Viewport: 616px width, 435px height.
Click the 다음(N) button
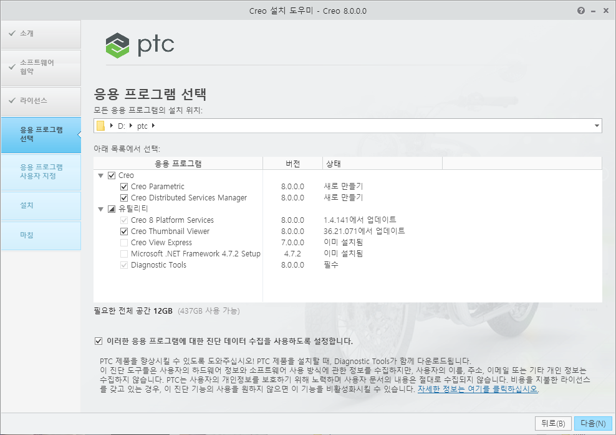(x=593, y=424)
